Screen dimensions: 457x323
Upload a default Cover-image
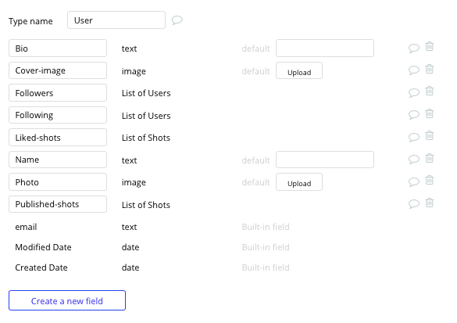click(299, 70)
